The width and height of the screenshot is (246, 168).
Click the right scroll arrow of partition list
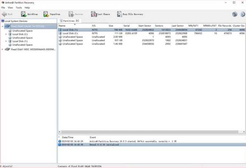(x=244, y=132)
